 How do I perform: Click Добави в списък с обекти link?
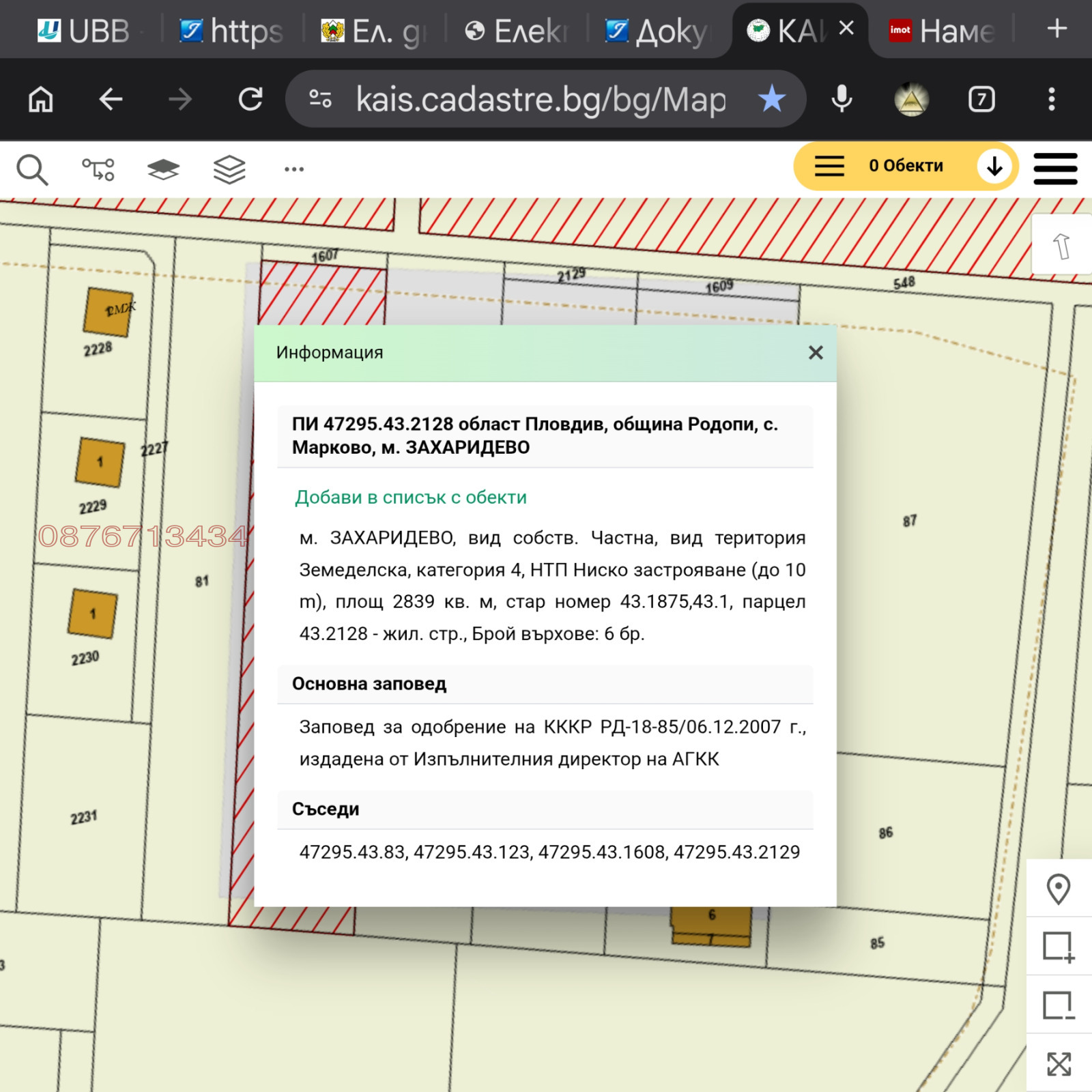point(411,497)
